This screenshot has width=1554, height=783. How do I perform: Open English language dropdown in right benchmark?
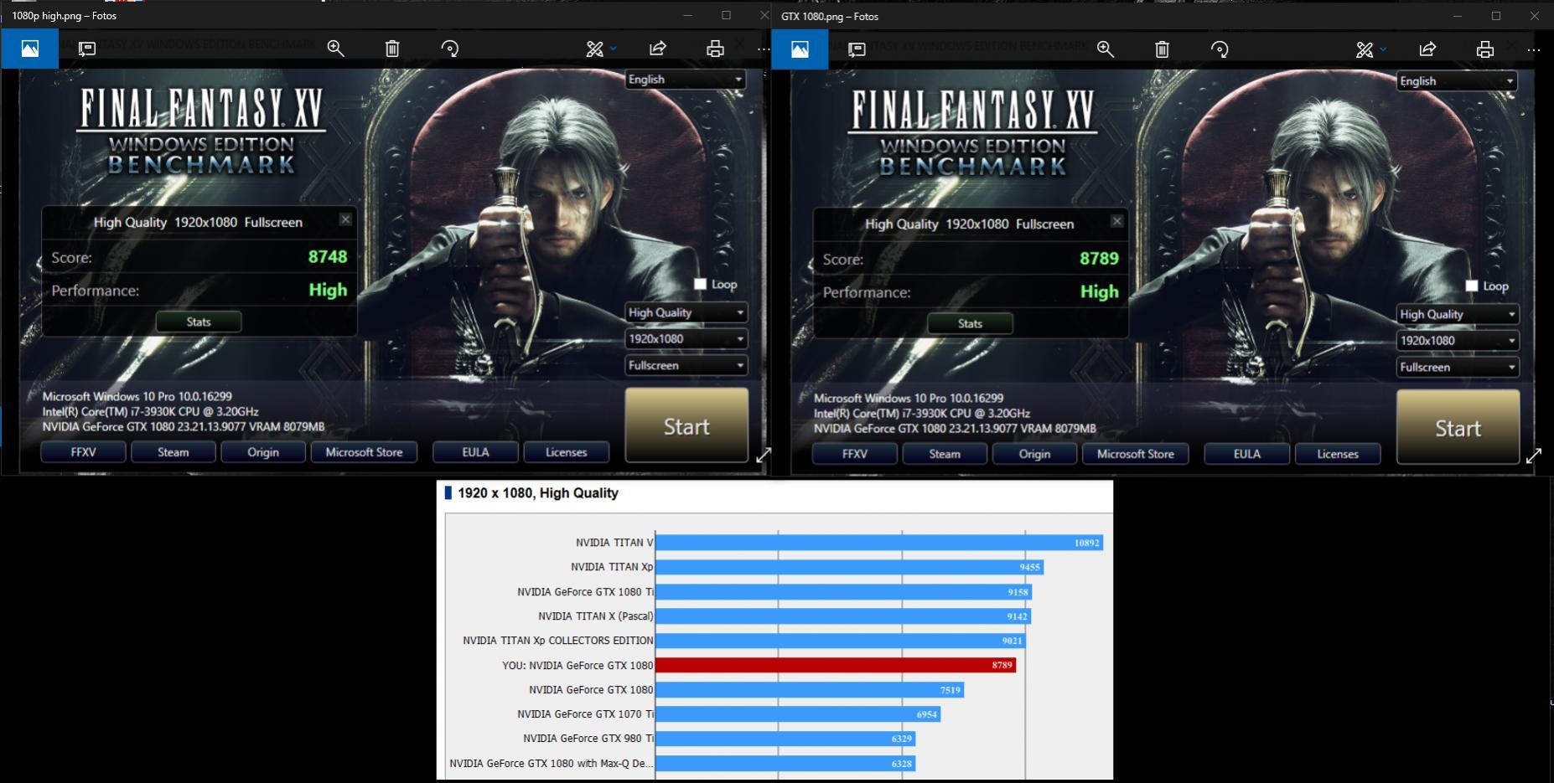(x=1457, y=80)
